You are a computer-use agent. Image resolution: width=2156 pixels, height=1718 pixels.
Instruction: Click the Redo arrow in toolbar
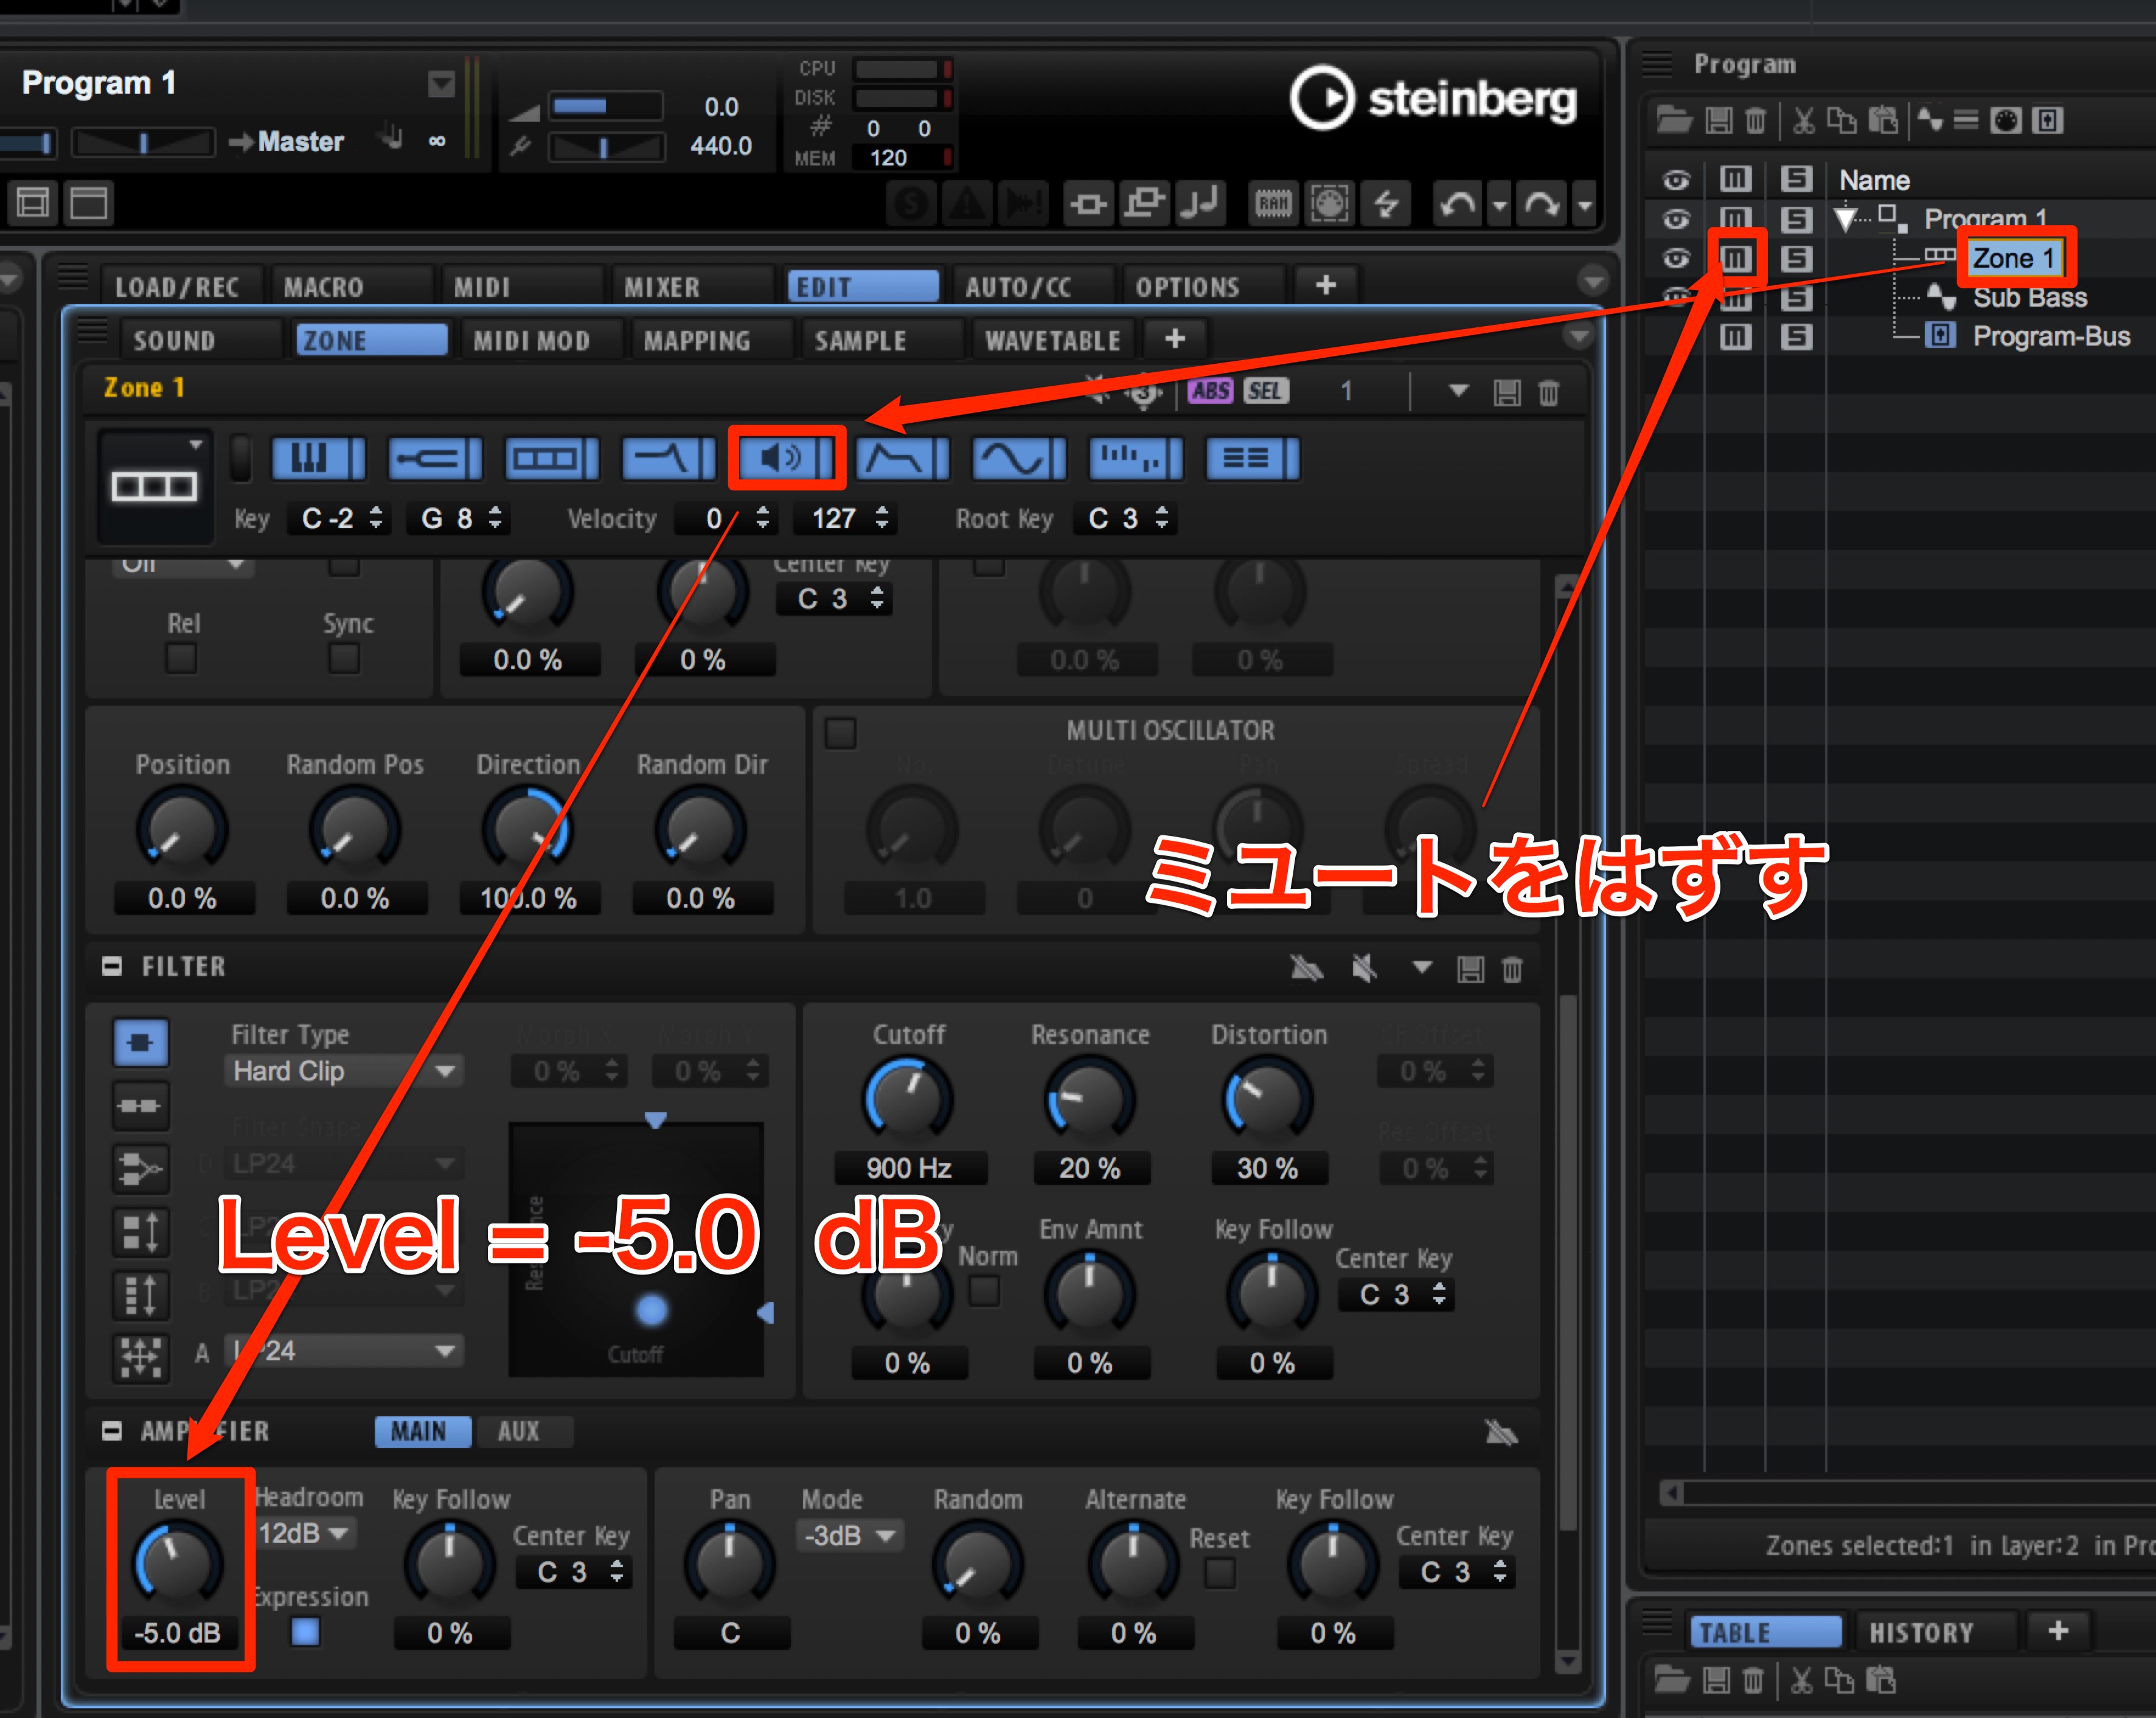[x=1542, y=205]
